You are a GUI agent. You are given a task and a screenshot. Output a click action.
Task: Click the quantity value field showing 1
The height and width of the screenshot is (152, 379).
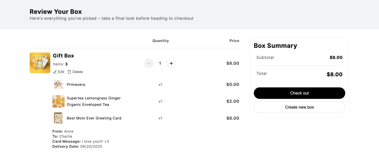(160, 63)
